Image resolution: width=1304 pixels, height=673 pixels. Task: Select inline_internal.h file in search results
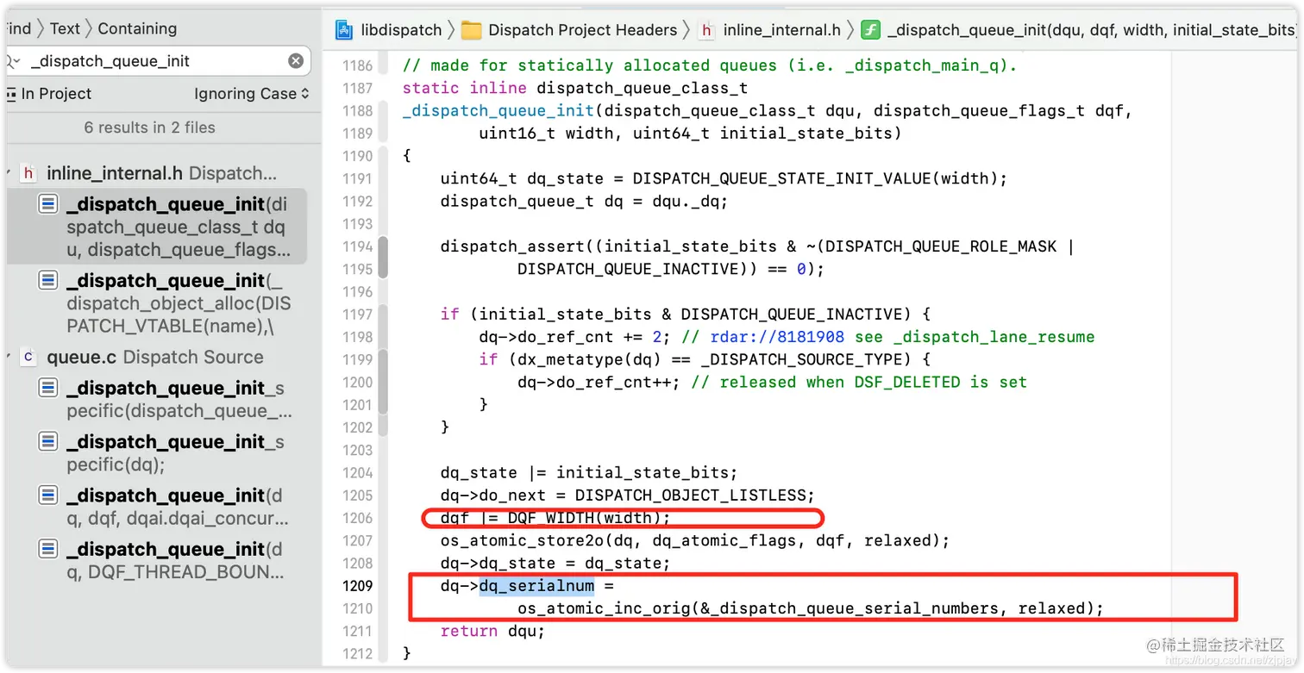(161, 173)
